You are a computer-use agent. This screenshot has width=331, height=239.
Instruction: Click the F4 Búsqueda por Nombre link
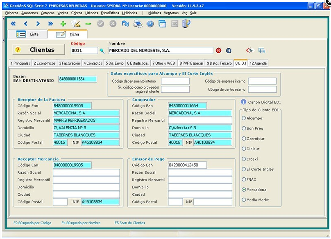click(81, 223)
